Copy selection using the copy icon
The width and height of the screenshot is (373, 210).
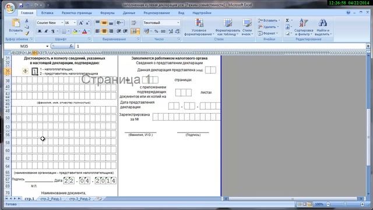[27, 27]
